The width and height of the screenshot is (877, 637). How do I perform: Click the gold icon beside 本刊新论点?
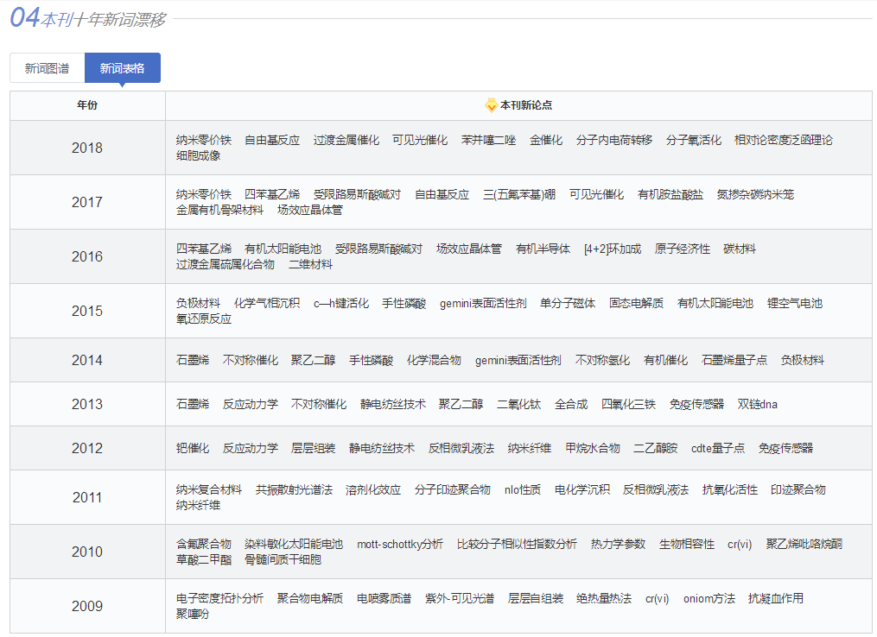point(491,105)
